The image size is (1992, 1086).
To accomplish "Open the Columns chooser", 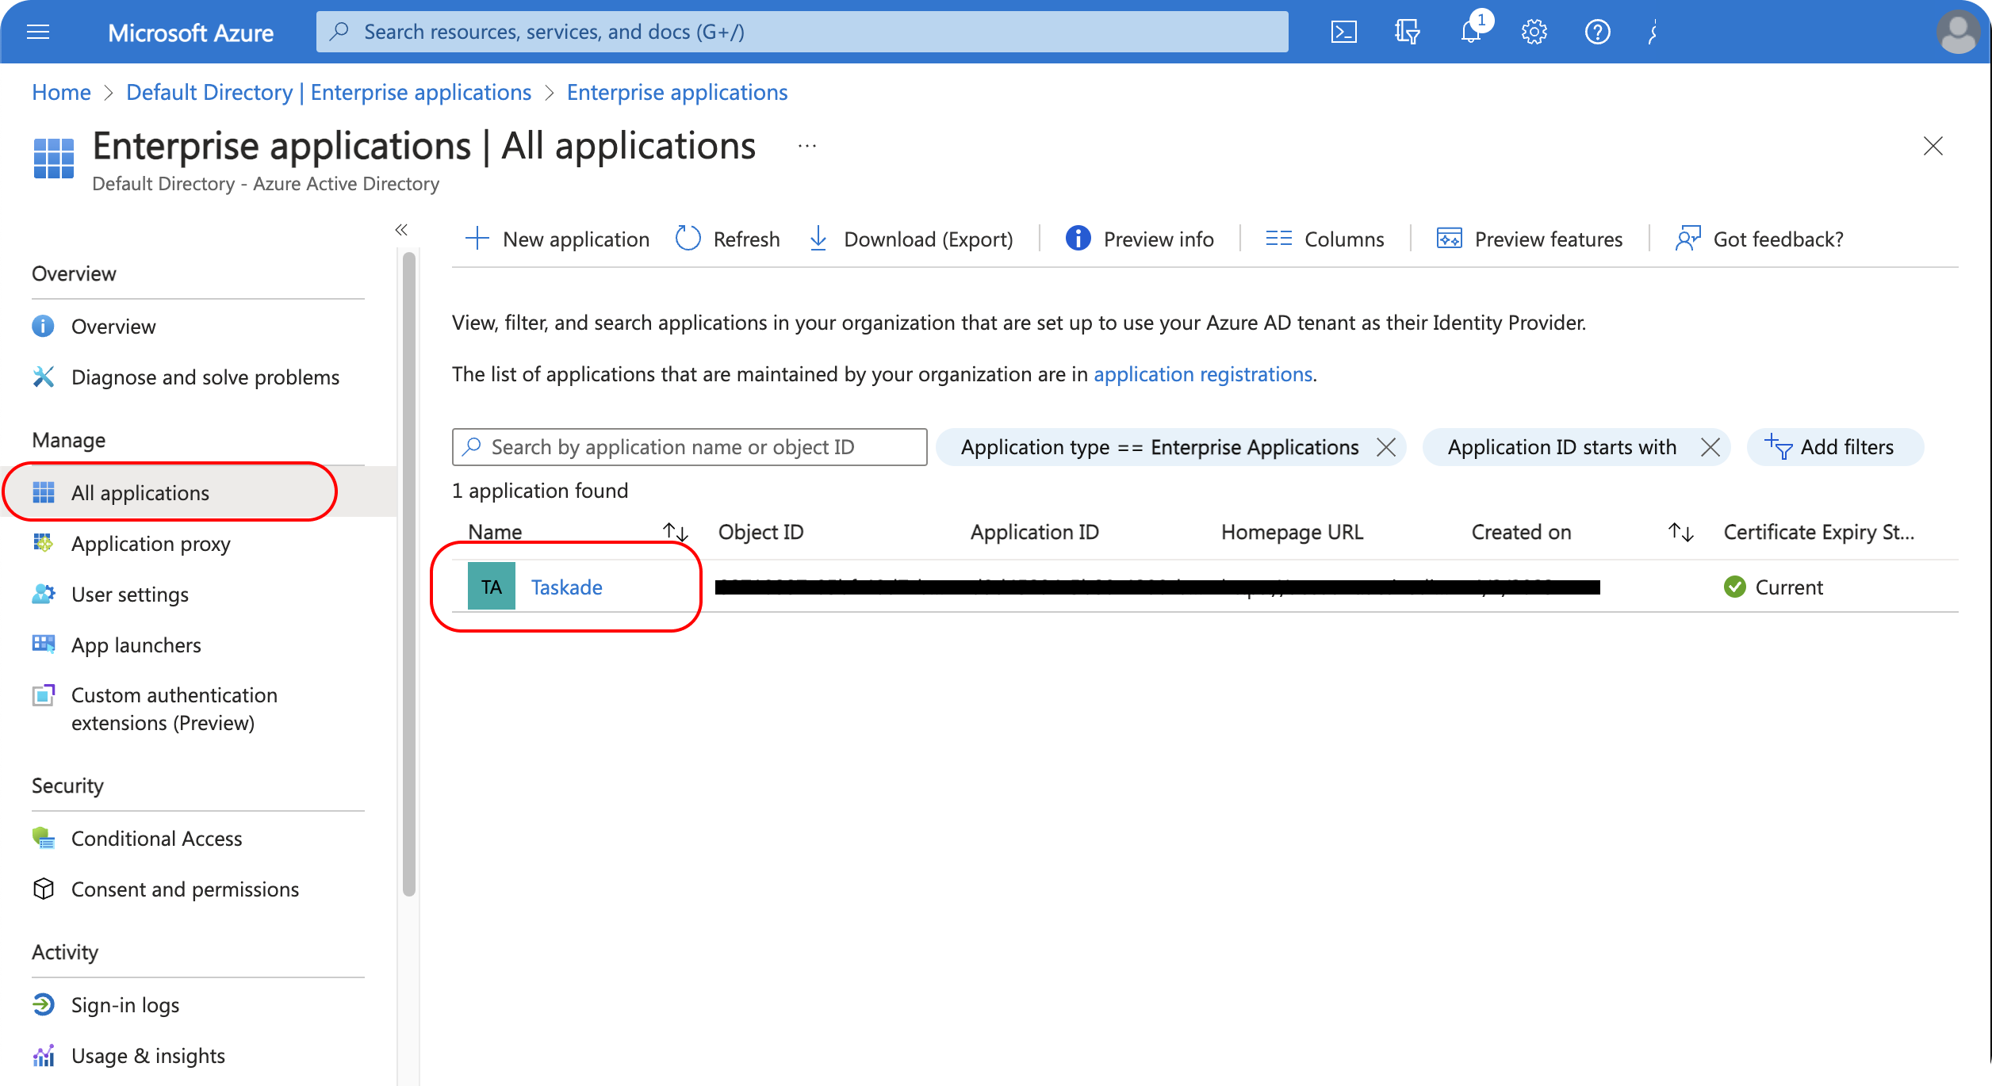I will coord(1325,239).
